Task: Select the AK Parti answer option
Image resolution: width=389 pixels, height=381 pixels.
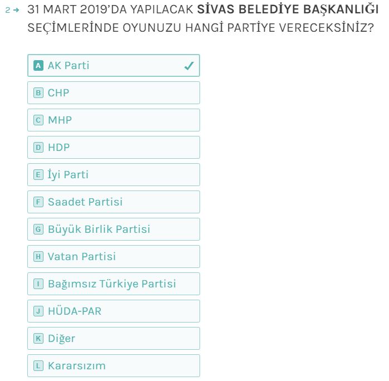Action: [x=113, y=66]
